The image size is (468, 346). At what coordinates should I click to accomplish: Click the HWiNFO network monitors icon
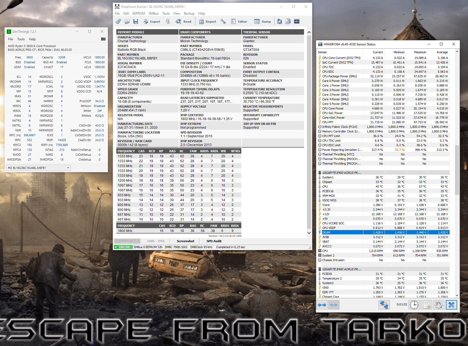pos(384,305)
